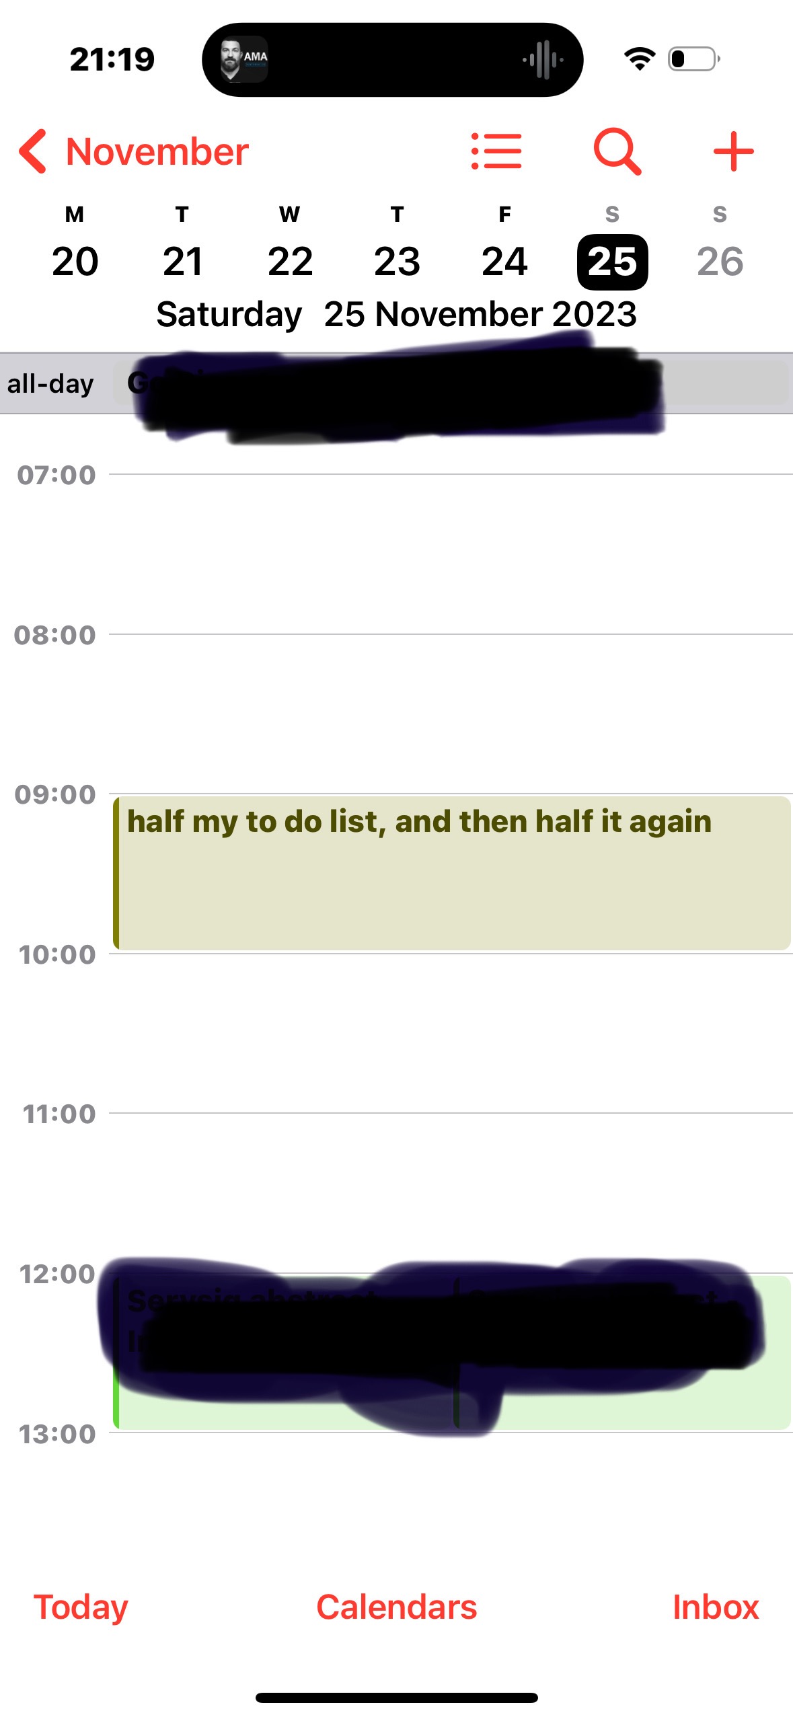The image size is (793, 1719).
Task: Open the calendar search magnifier
Action: [616, 151]
